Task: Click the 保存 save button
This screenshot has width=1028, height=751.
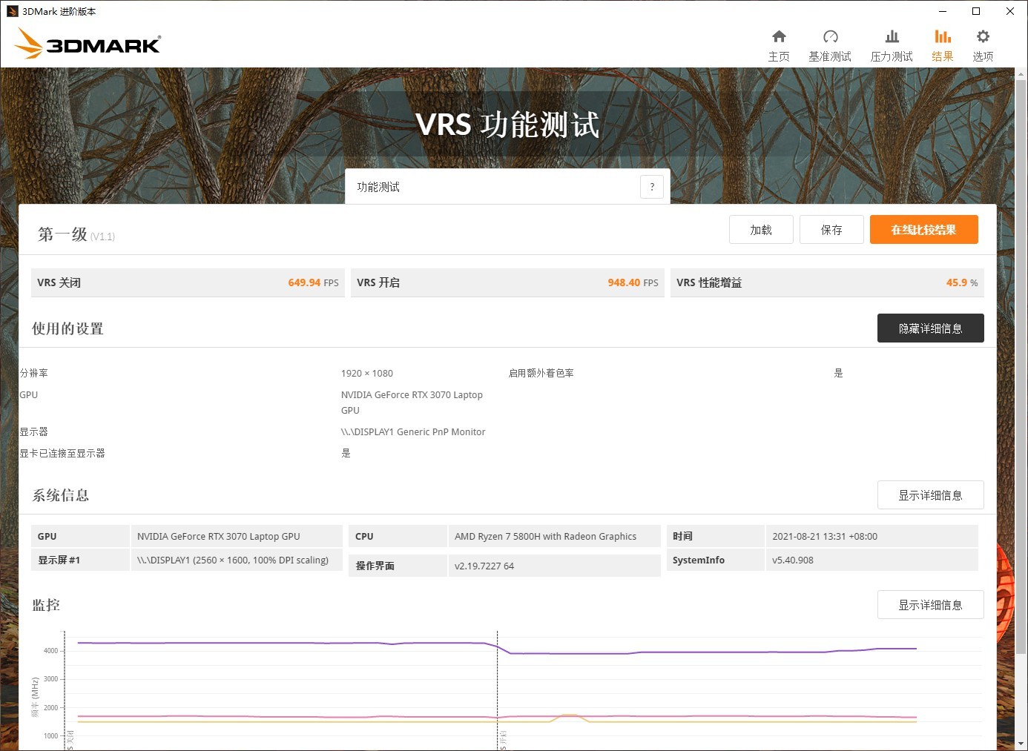Action: coord(831,230)
